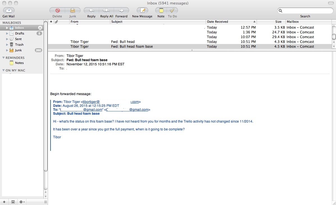Forward the Bull head foam base email
The image size is (336, 205).
point(121,10)
